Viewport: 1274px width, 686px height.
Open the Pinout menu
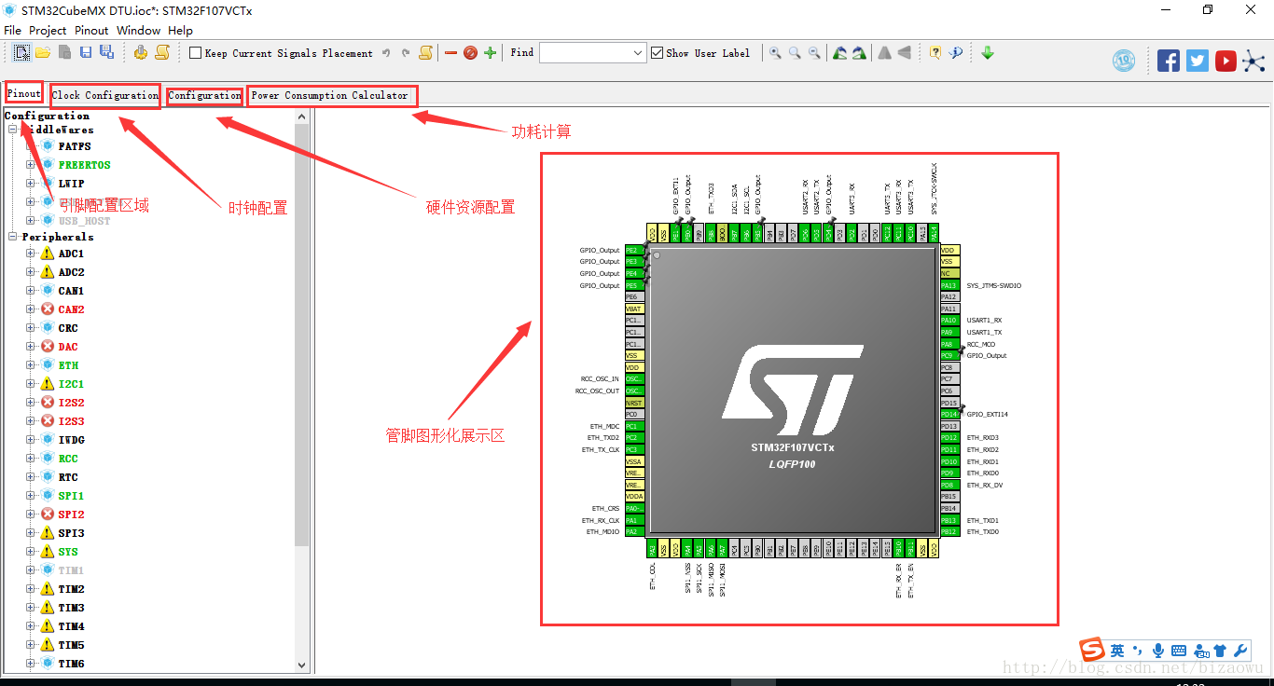coord(91,31)
